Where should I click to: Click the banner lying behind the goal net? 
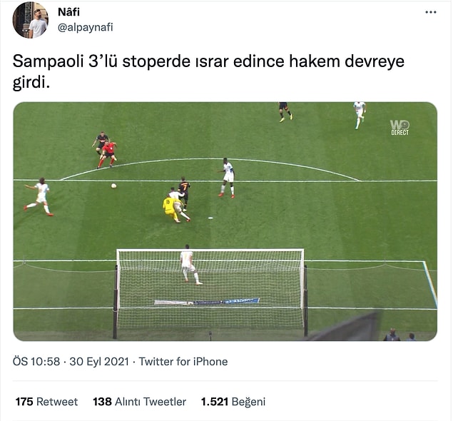[x=207, y=302]
